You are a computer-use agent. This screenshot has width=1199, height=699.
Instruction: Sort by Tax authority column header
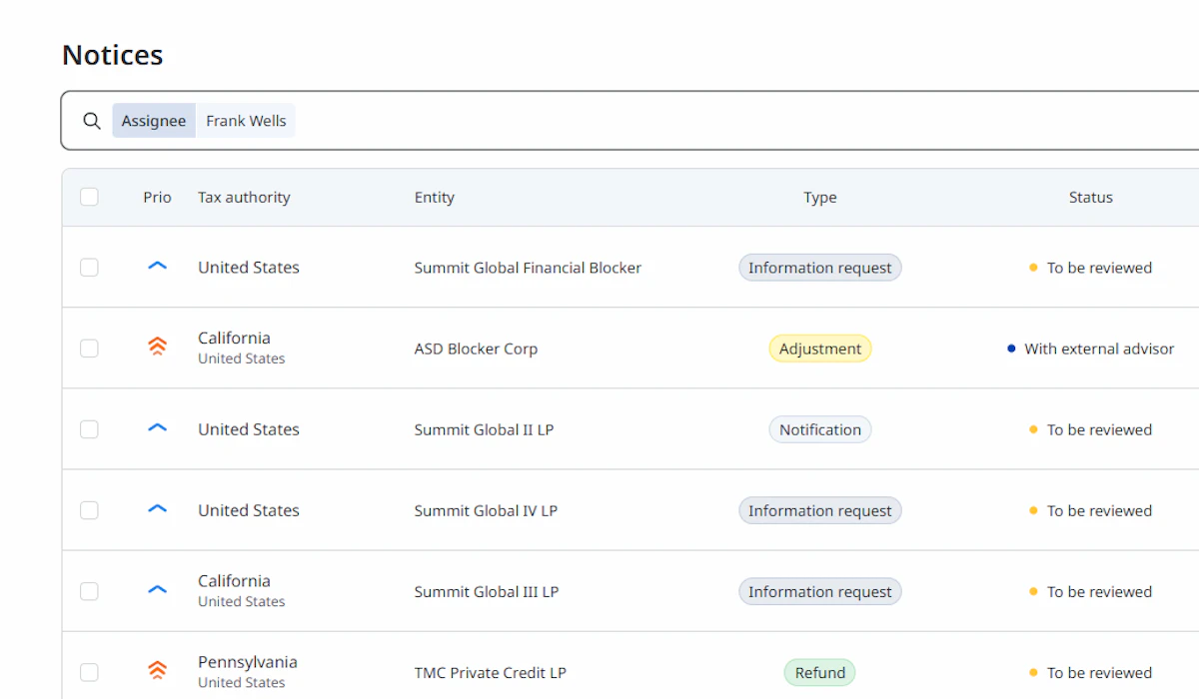[244, 197]
